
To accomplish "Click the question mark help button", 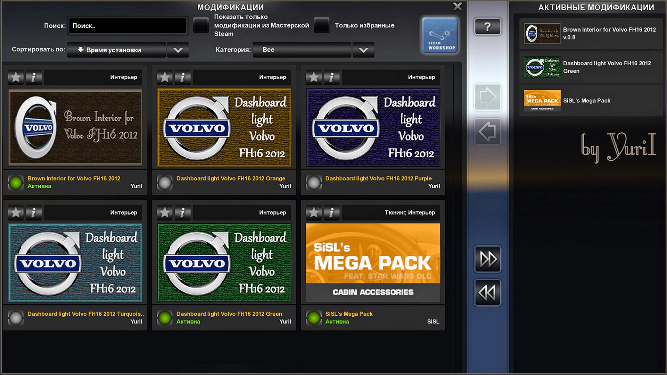I will pos(487,27).
